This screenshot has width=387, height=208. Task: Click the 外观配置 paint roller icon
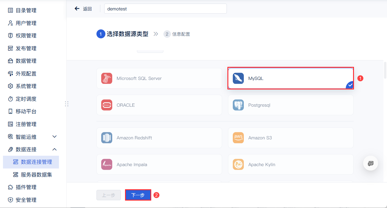coord(10,74)
